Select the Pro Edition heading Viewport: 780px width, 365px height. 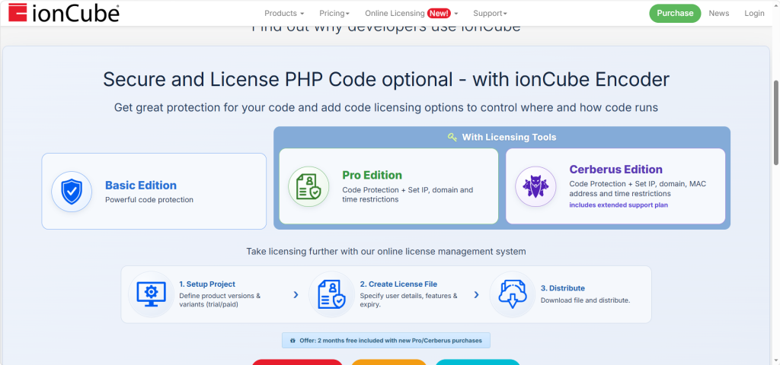coord(372,176)
